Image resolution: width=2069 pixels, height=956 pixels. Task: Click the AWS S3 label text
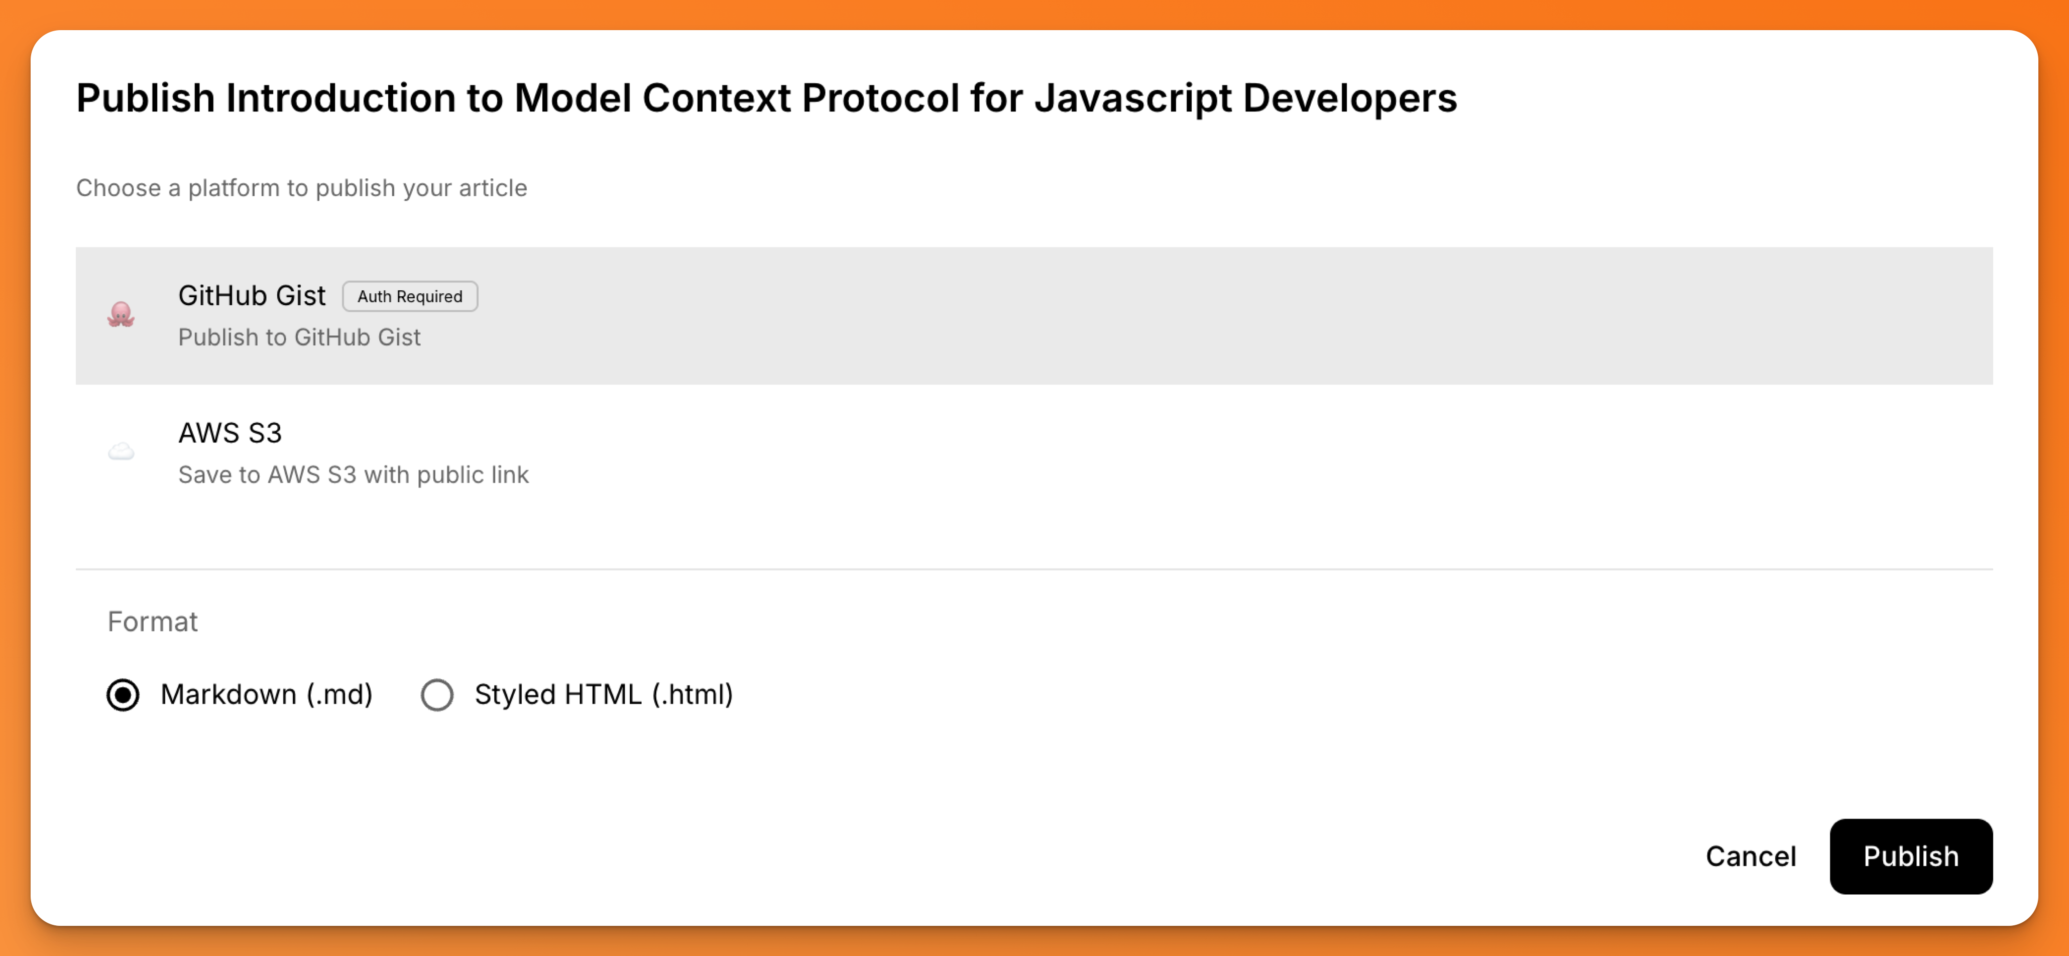pyautogui.click(x=229, y=432)
